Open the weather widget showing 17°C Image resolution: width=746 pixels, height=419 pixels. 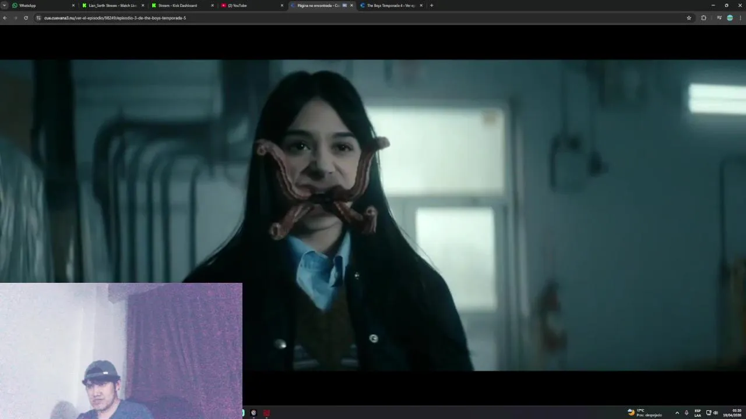645,413
